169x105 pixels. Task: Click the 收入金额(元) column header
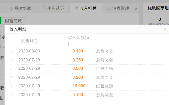click(79, 41)
